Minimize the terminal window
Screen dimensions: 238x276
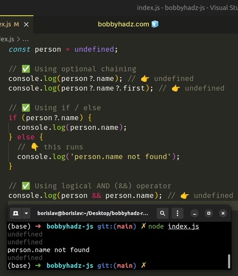pyautogui.click(x=195, y=213)
